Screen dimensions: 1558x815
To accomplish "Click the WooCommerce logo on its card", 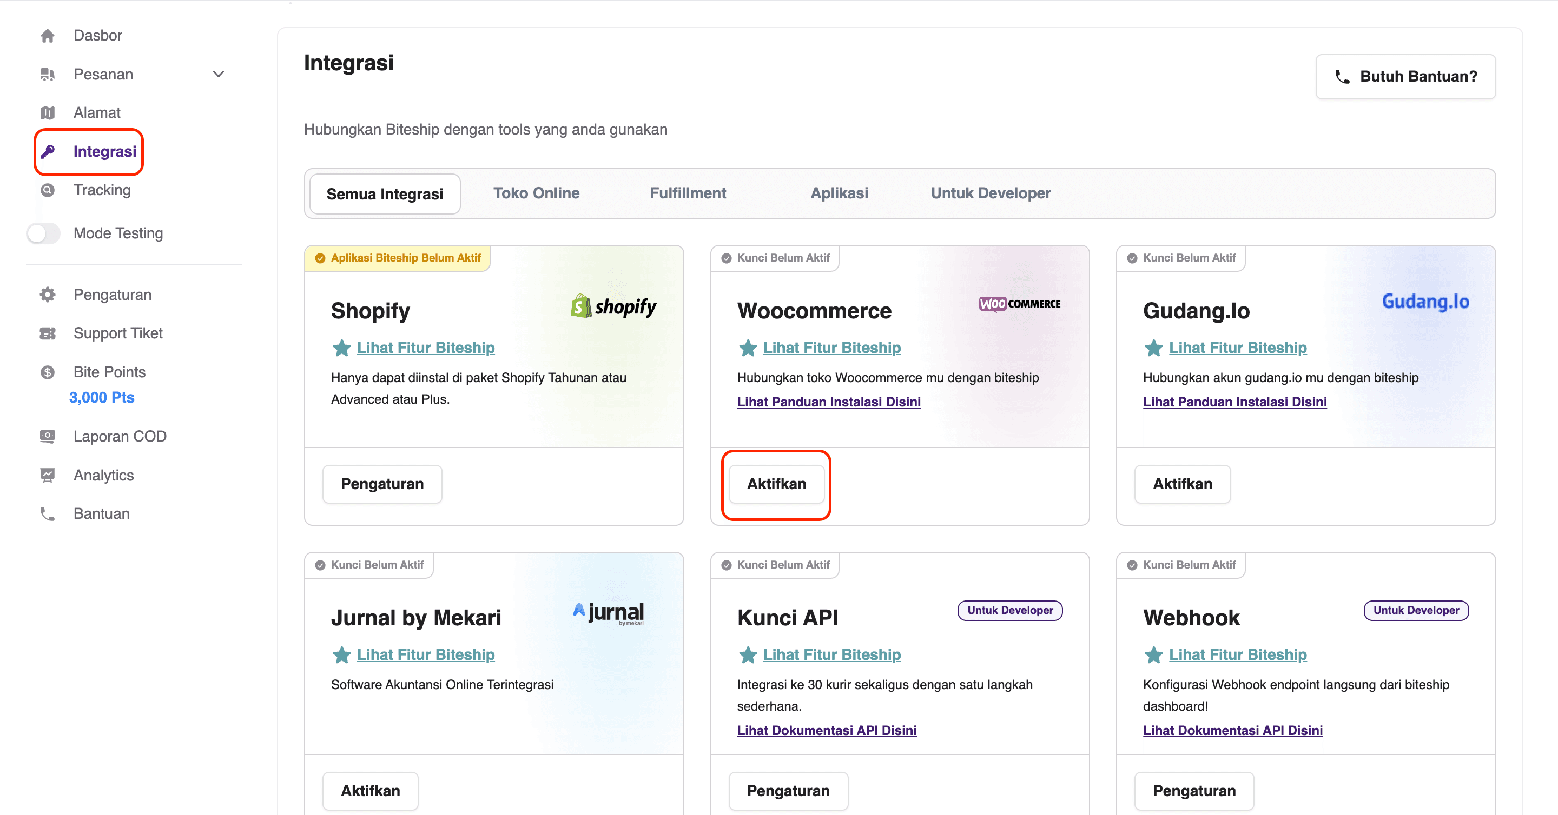I will (x=1020, y=304).
